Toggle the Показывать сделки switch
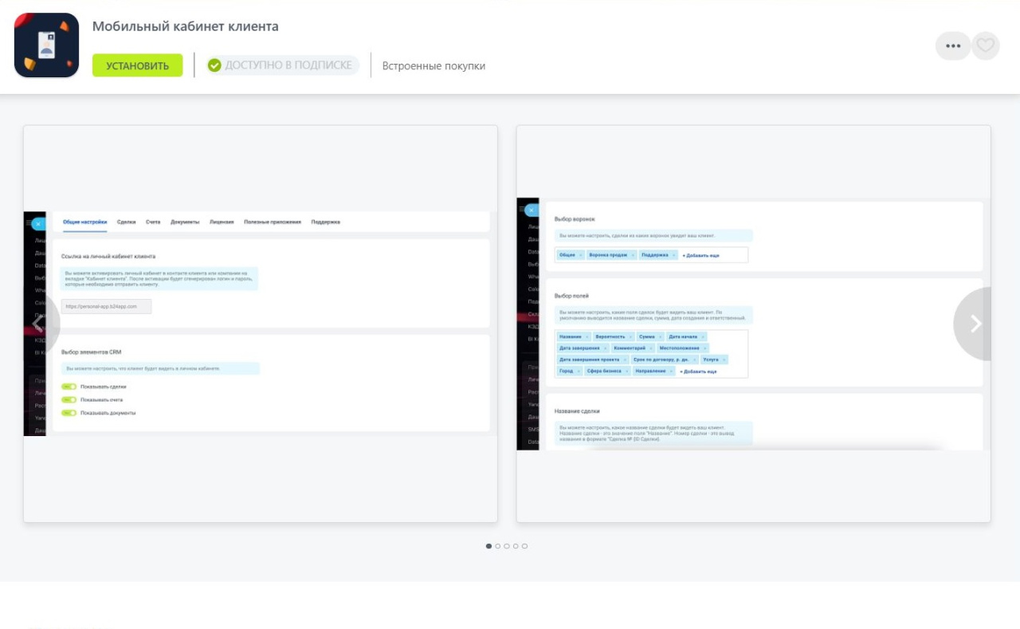The height and width of the screenshot is (629, 1020). (x=69, y=387)
